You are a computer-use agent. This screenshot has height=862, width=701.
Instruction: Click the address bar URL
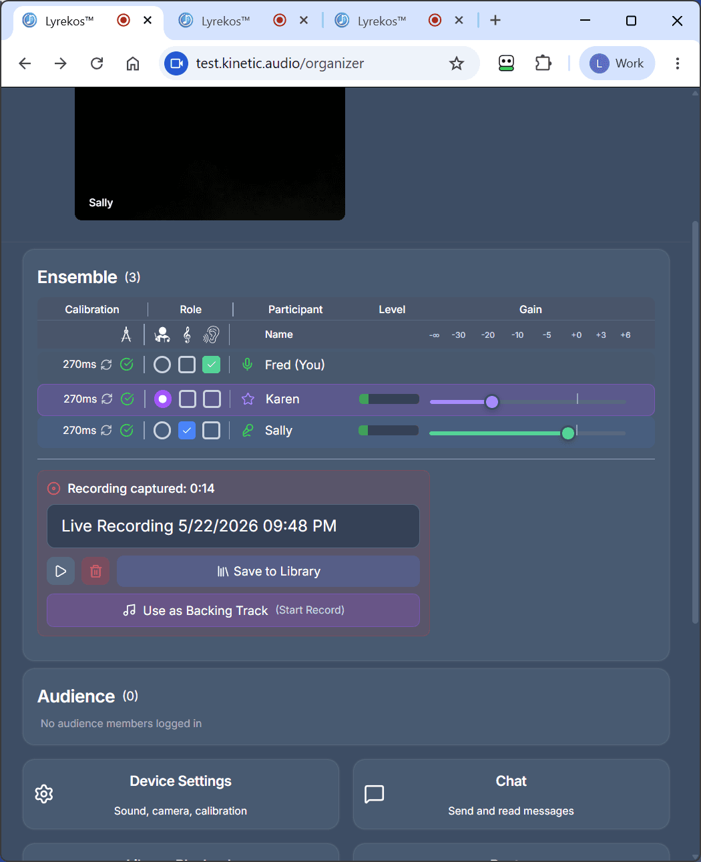click(x=280, y=63)
